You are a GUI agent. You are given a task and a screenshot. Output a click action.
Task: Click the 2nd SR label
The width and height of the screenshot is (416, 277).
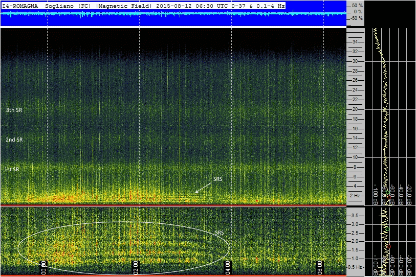14,140
